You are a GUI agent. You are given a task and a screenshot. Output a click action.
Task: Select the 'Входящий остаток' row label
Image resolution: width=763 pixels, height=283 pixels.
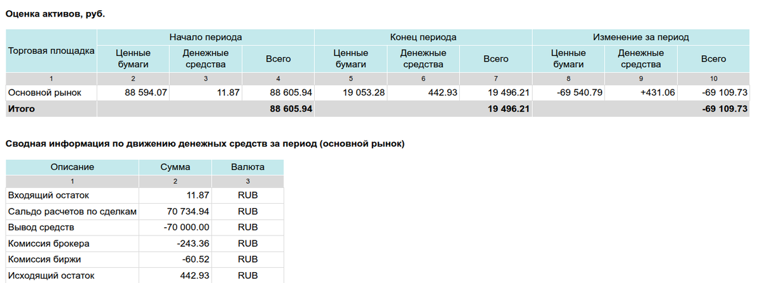[x=48, y=195]
